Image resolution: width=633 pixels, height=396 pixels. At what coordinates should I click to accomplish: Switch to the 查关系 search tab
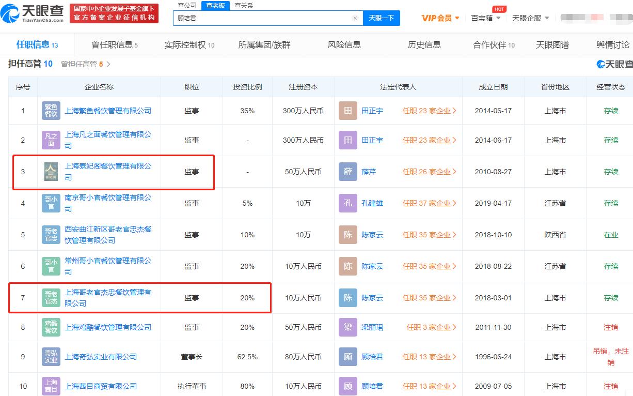pos(244,6)
